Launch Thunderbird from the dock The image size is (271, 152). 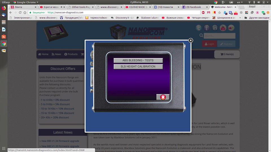coord(4,15)
